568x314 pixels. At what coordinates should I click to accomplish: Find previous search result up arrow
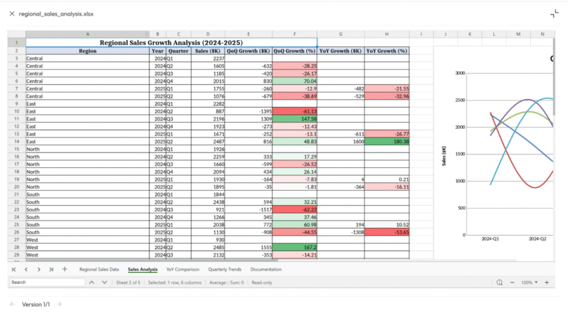[x=92, y=282]
